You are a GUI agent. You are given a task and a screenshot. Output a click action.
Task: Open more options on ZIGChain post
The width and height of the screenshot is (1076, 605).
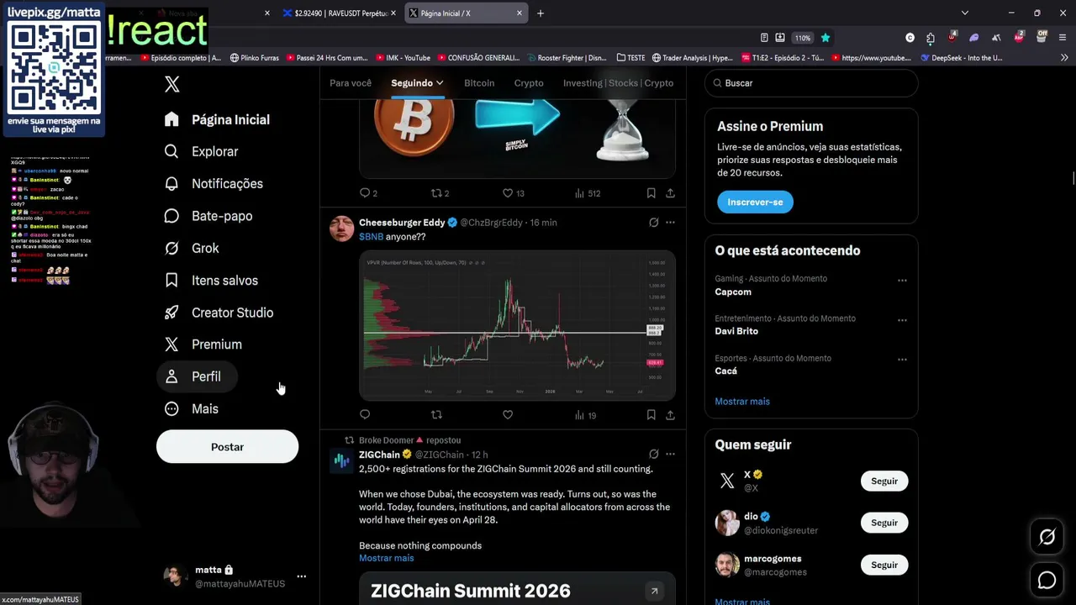(670, 454)
